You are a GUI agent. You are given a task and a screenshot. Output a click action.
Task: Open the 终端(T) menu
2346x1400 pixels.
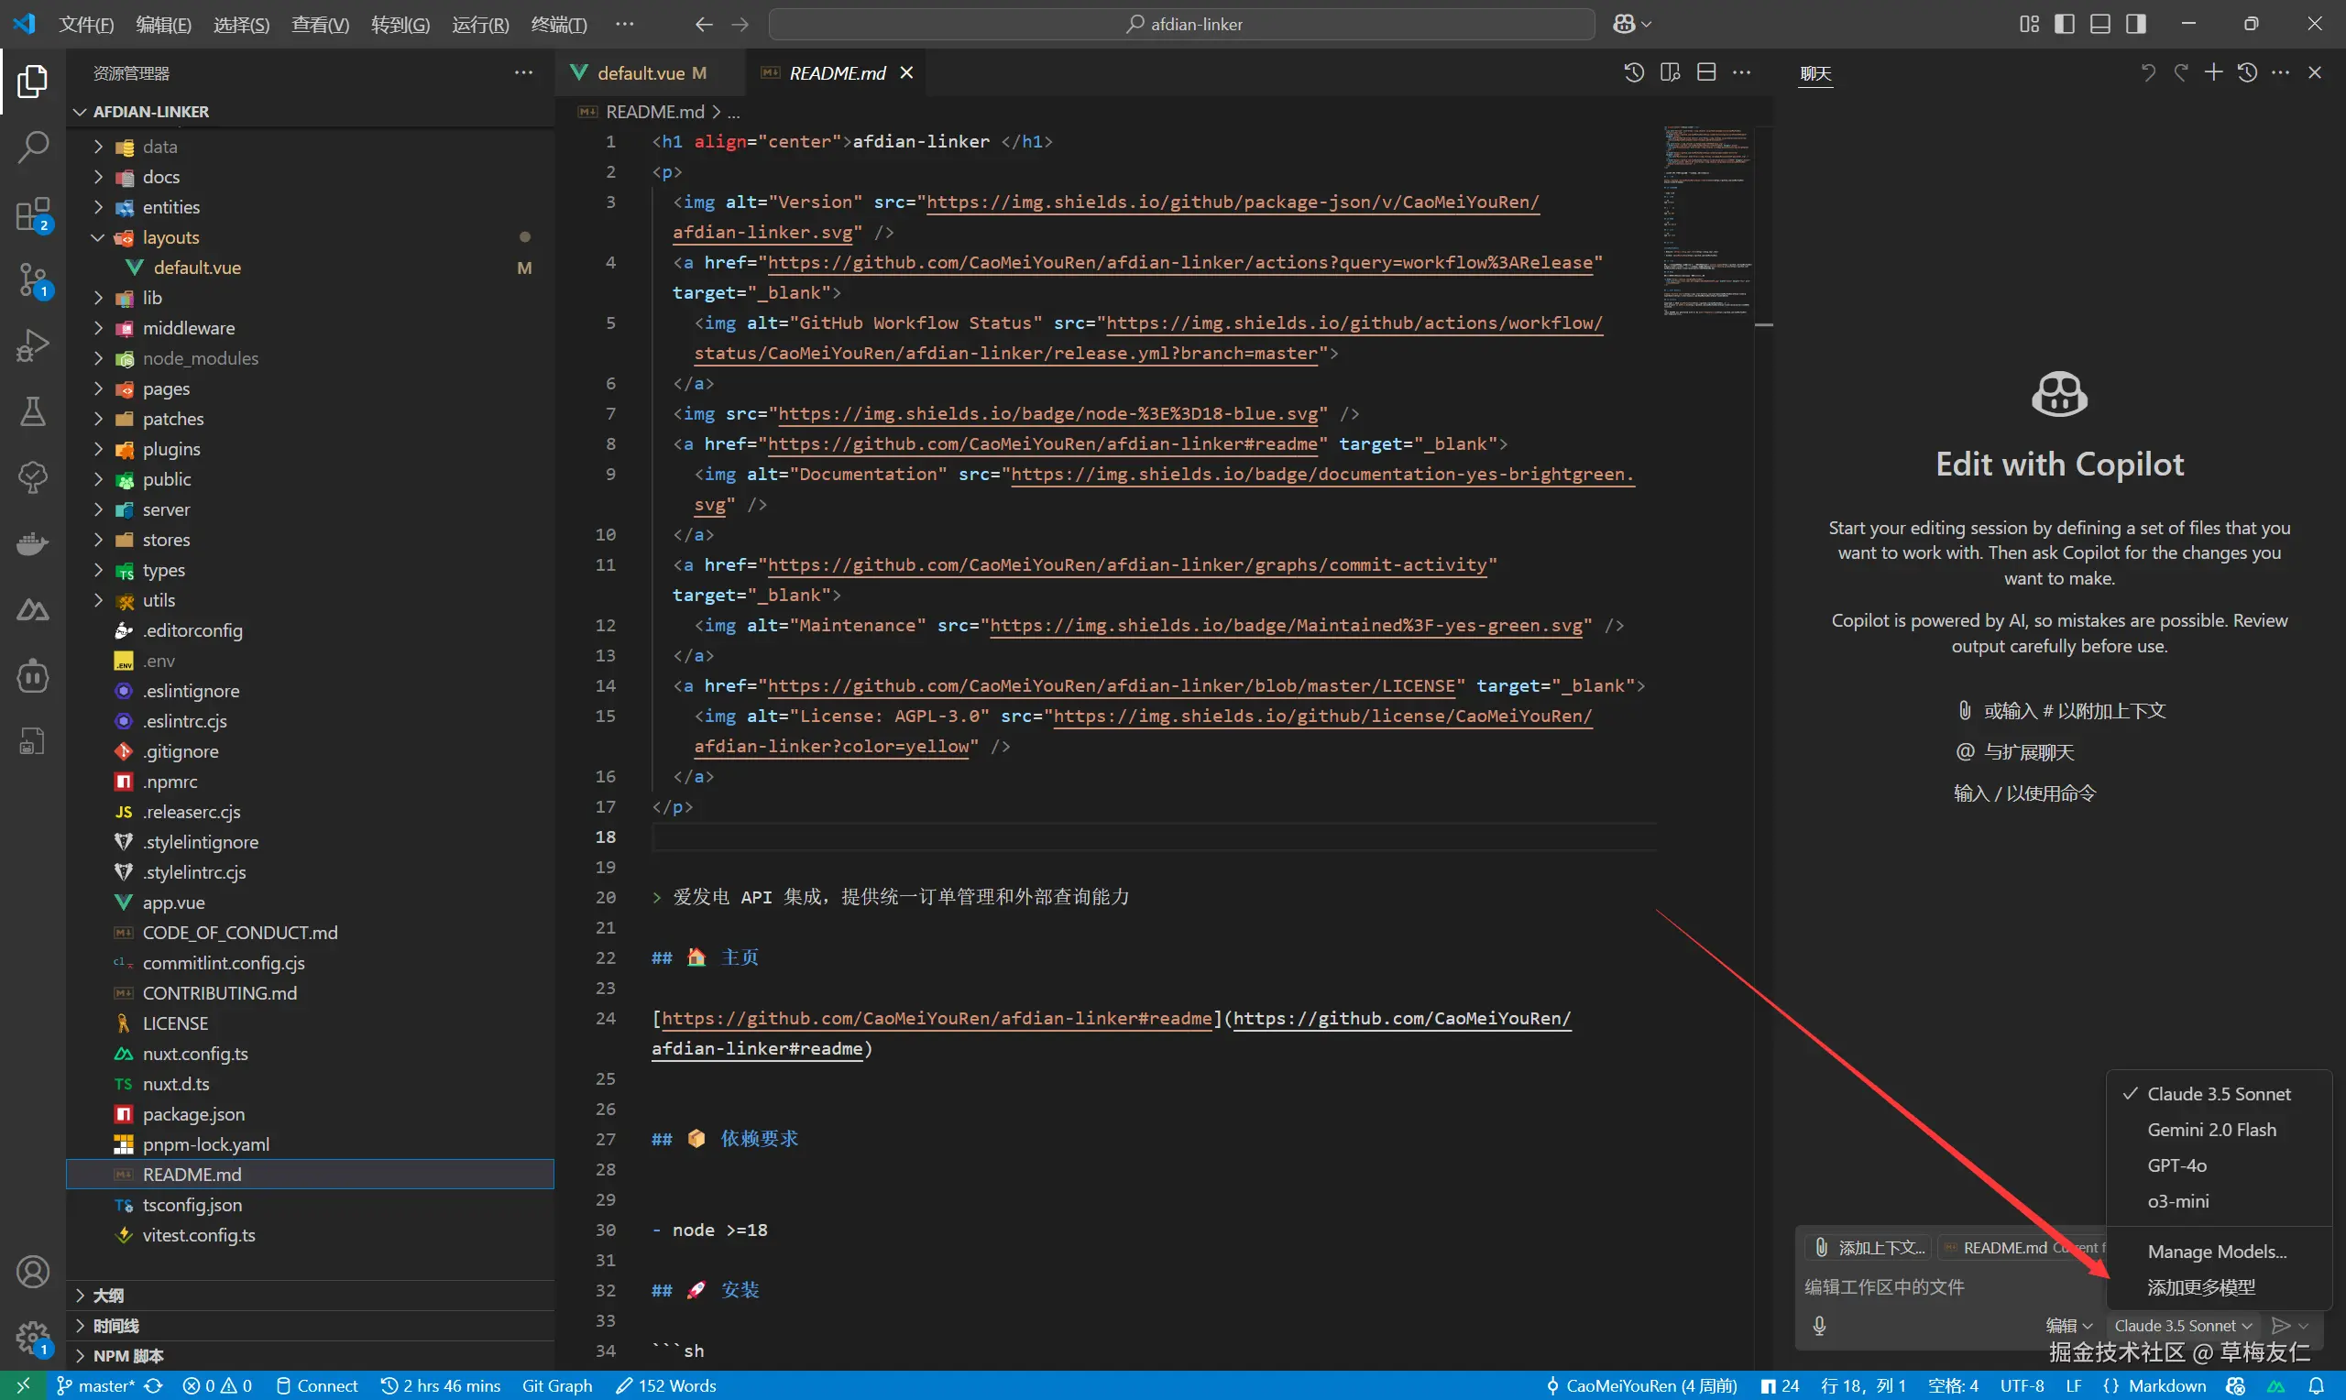pyautogui.click(x=558, y=25)
